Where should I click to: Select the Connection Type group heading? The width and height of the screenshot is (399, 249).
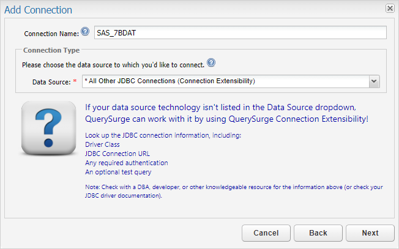[51, 50]
